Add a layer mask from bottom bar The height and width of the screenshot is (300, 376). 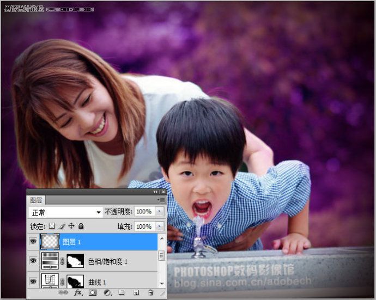[x=93, y=292]
